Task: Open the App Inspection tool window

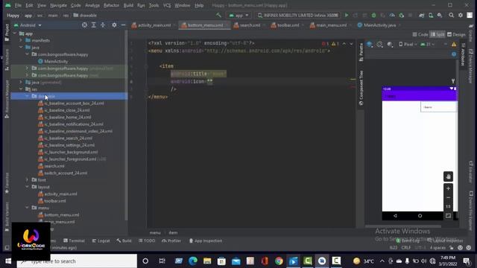Action: point(206,240)
